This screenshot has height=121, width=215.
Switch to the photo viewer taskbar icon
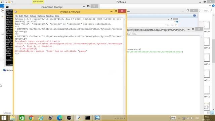[x=97, y=118]
